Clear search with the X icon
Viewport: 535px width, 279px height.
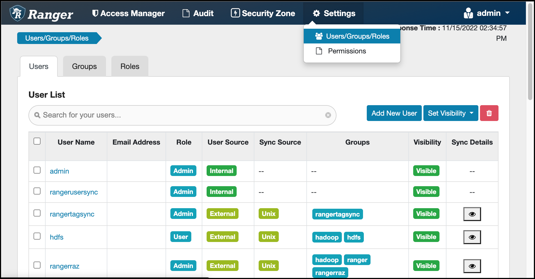click(x=328, y=115)
